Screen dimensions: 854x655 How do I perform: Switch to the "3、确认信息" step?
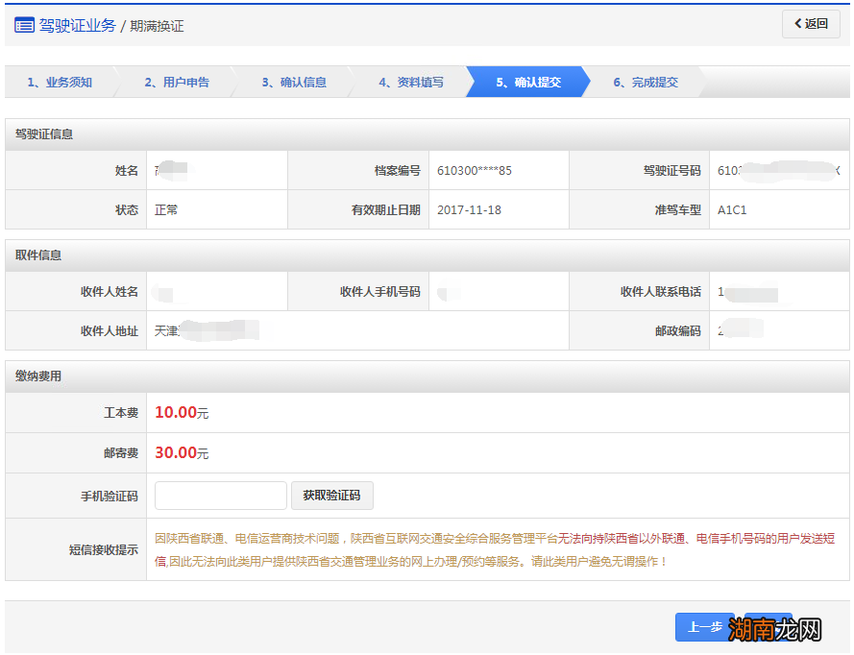pos(294,83)
